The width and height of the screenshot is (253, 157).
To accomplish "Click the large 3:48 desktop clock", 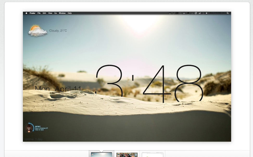I will [149, 83].
